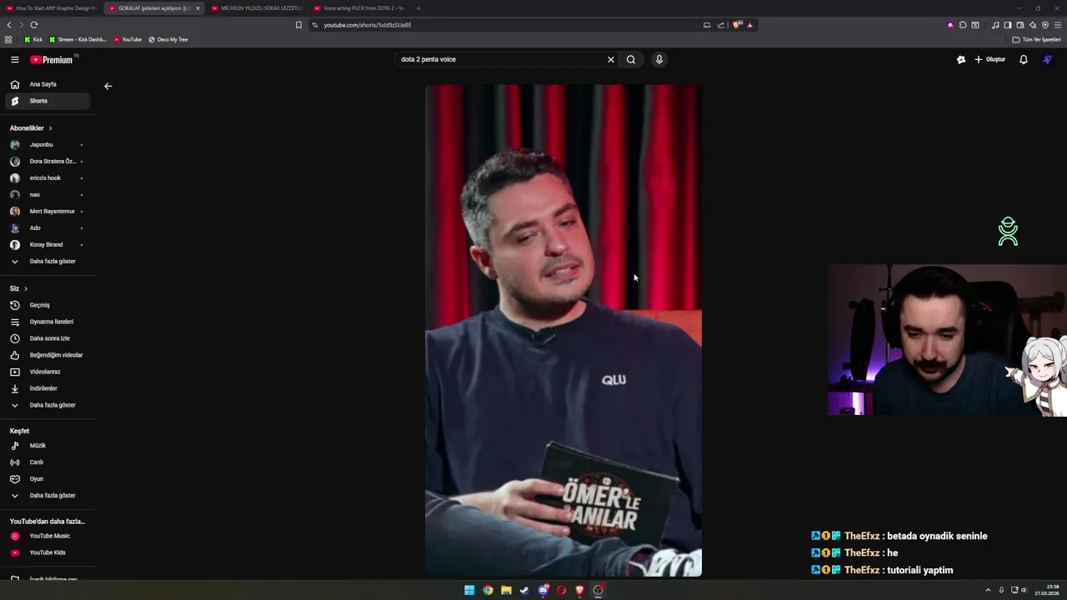Open Brave VPN shield icon

[1045, 25]
